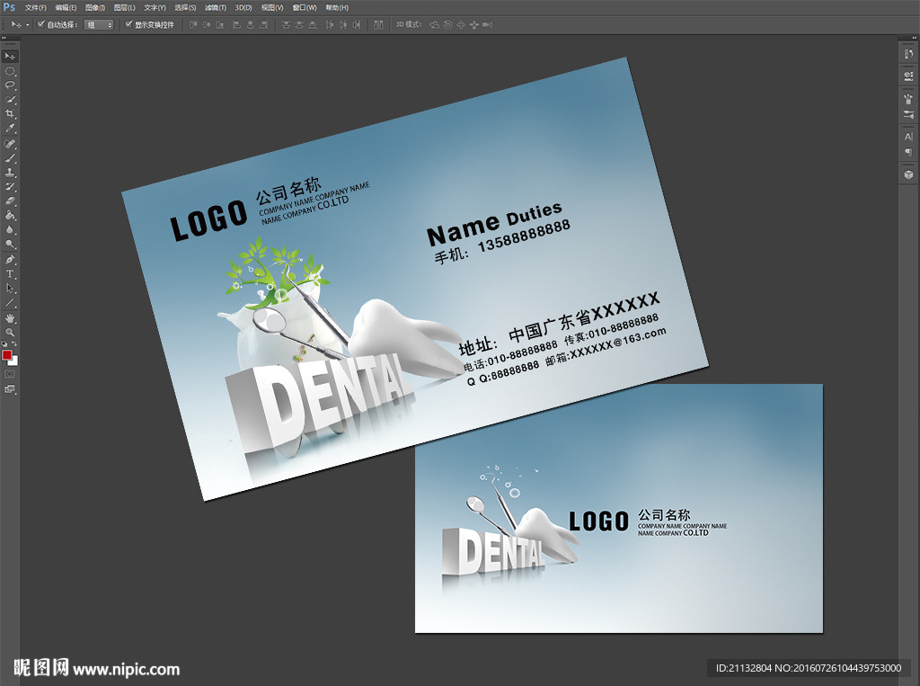
Task: Select the Crop tool
Action: coord(10,114)
